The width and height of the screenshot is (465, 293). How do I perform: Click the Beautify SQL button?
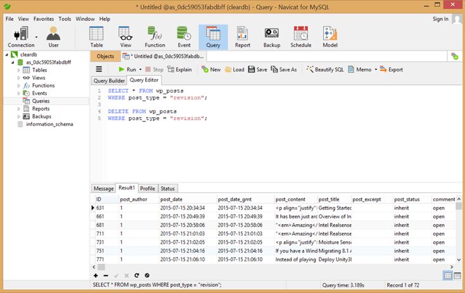tap(325, 70)
